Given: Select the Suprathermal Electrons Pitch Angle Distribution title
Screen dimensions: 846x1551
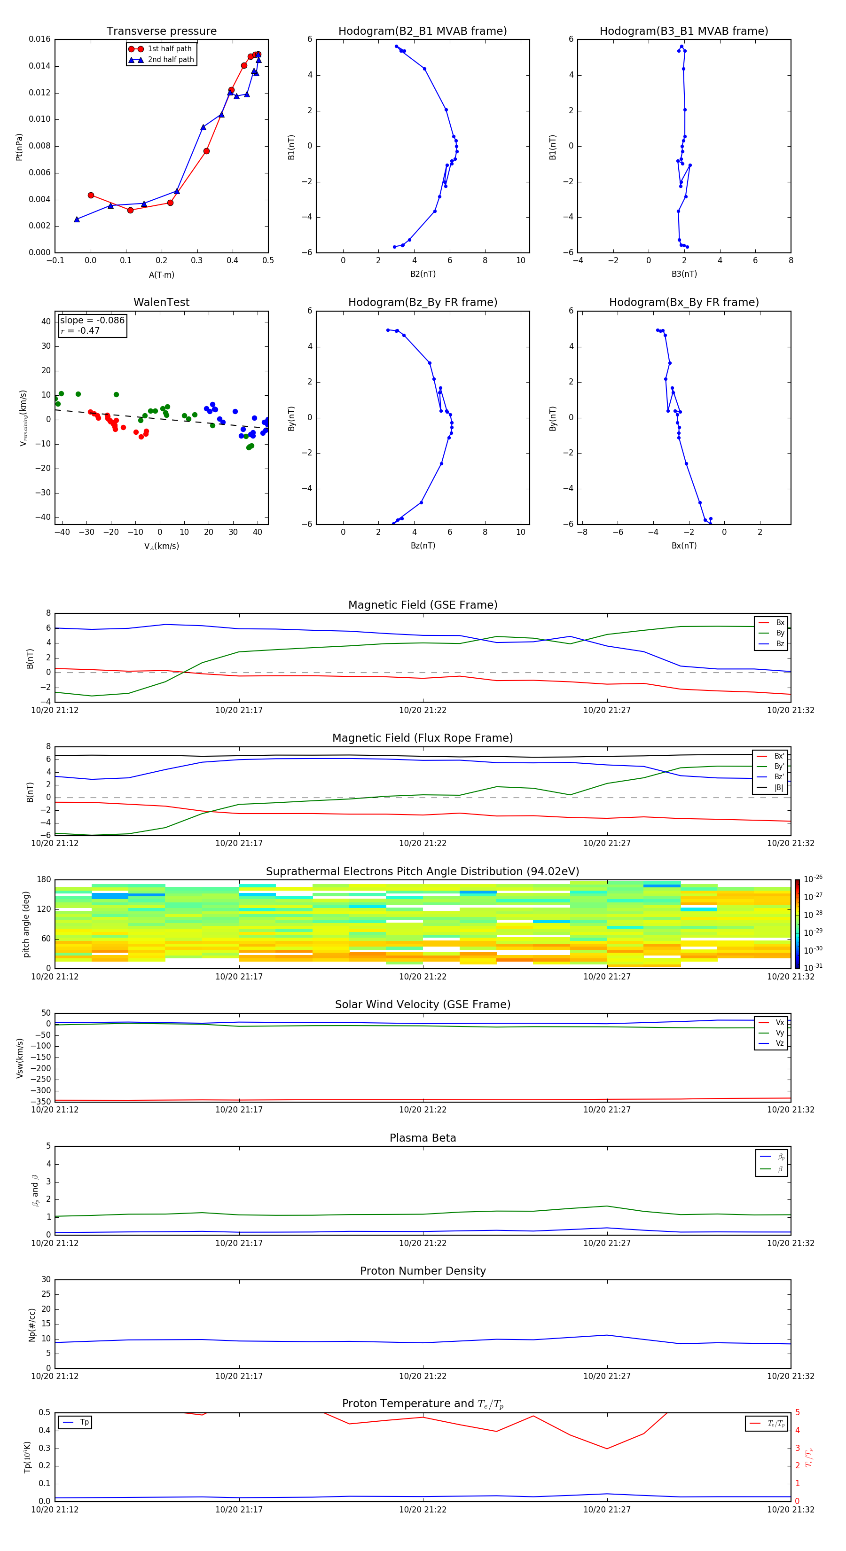Looking at the screenshot, I should pyautogui.click(x=423, y=871).
